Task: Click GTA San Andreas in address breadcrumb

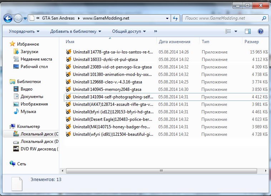Action: click(x=58, y=18)
